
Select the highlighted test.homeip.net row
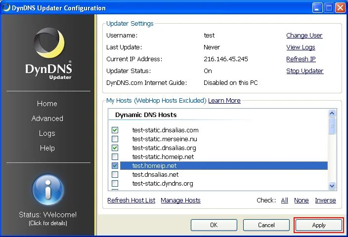coord(224,165)
